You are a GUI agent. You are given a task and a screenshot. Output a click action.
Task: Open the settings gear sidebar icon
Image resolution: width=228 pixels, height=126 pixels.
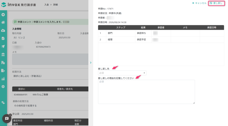pyautogui.click(x=3, y=87)
